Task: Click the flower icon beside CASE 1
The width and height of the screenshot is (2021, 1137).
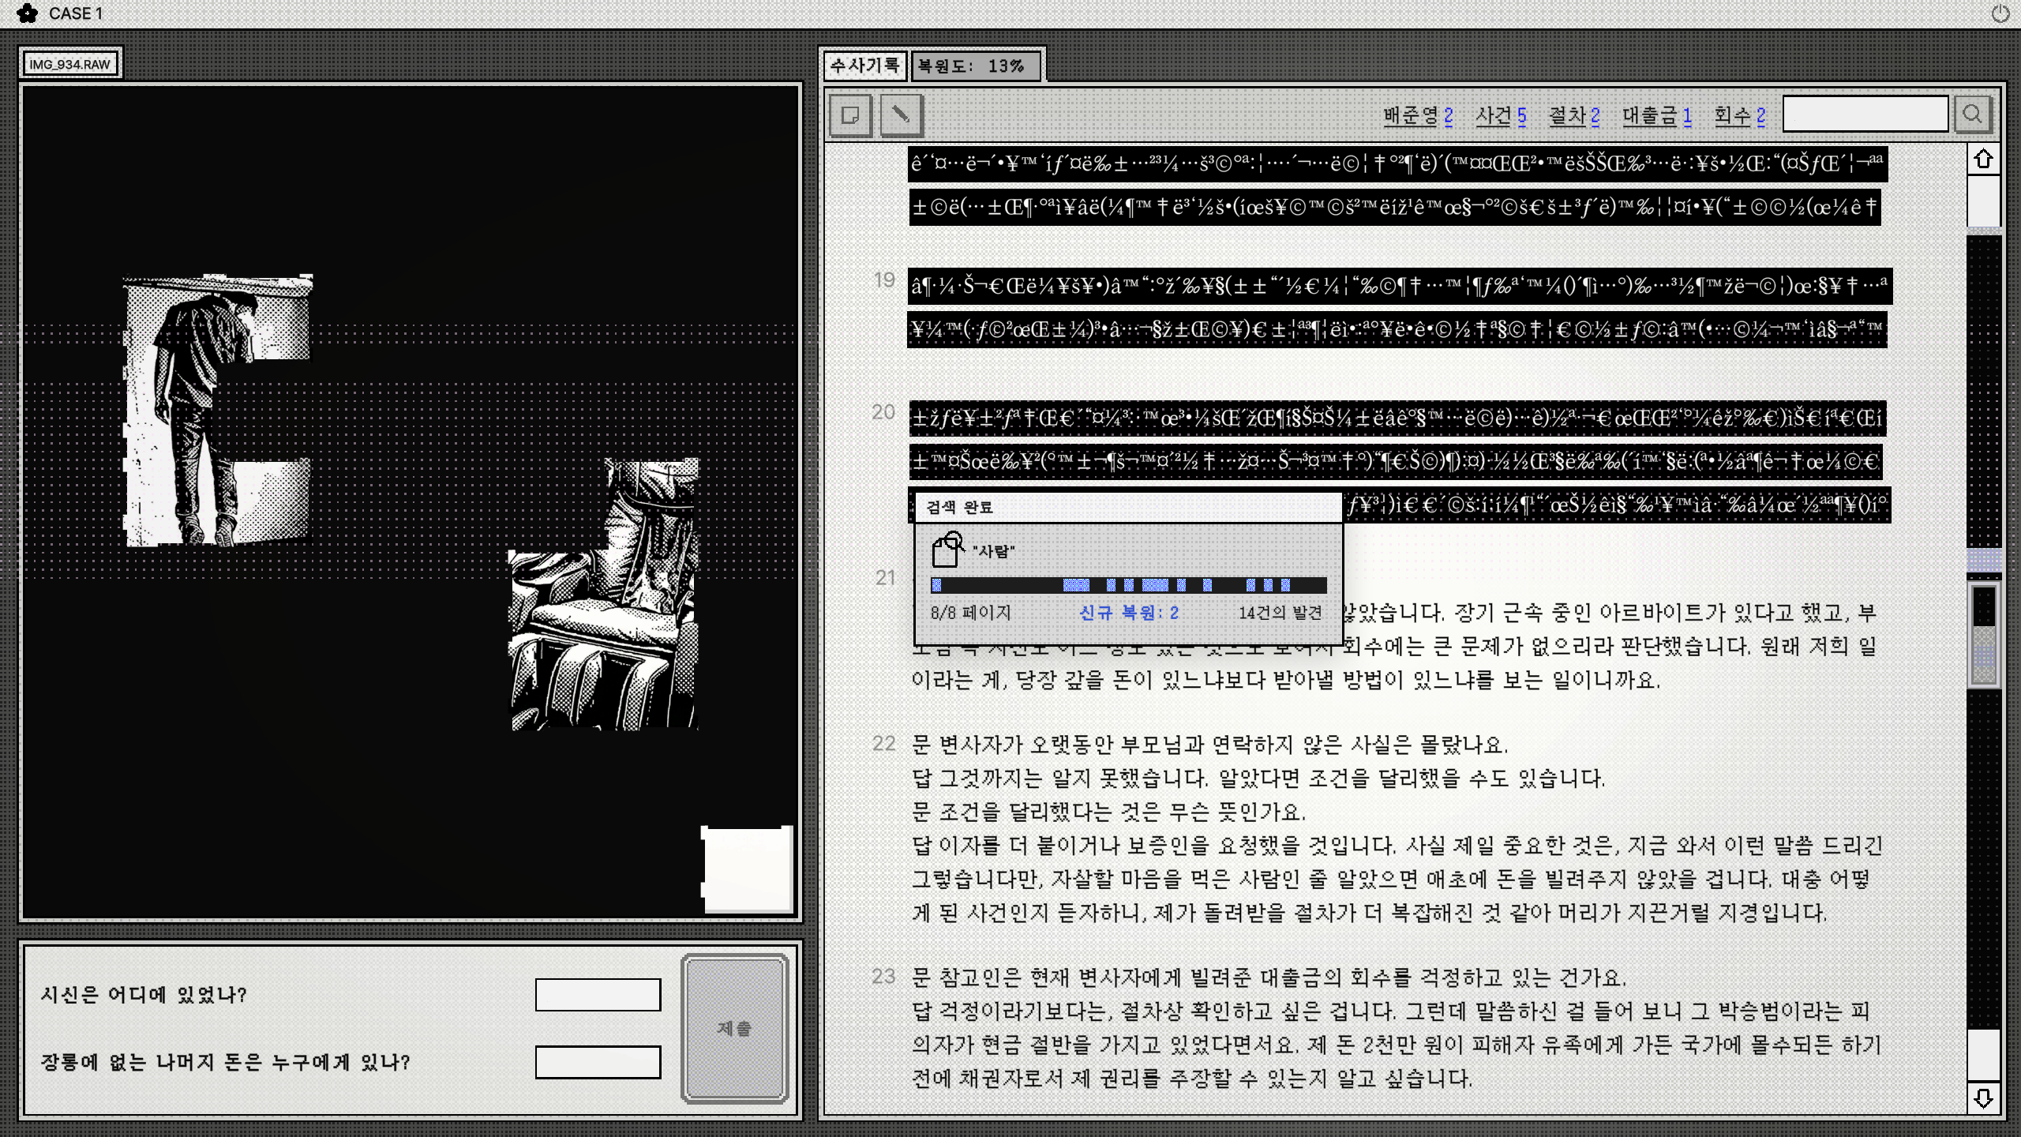Action: pyautogui.click(x=27, y=13)
